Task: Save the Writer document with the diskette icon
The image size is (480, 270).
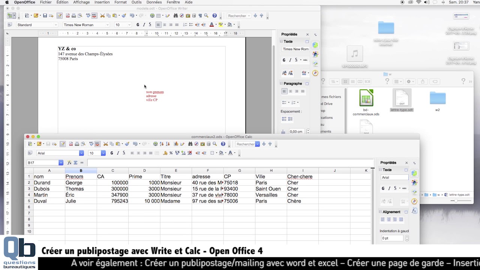Action: click(45, 15)
